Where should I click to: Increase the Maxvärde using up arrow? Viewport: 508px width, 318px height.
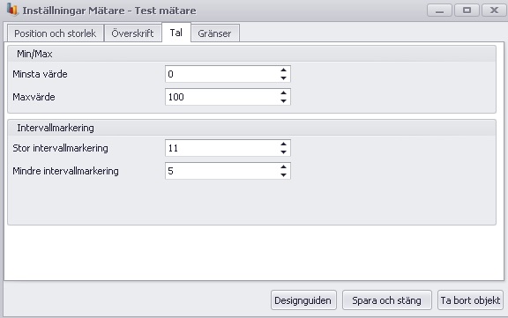coord(283,92)
